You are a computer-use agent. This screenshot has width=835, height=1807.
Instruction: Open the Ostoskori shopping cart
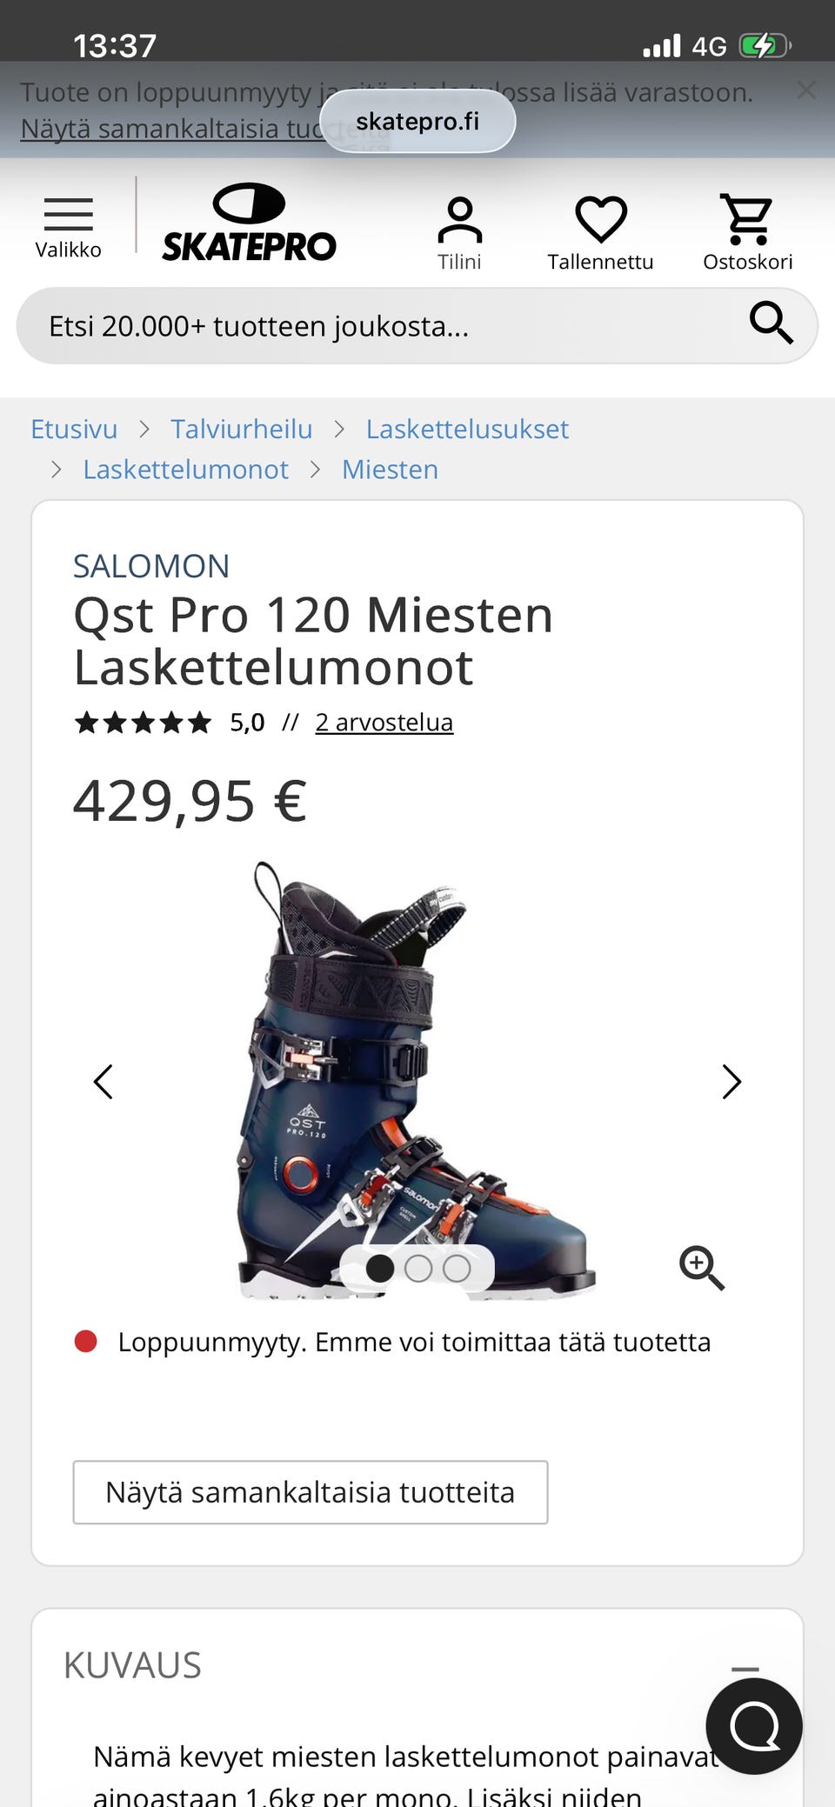(x=747, y=233)
